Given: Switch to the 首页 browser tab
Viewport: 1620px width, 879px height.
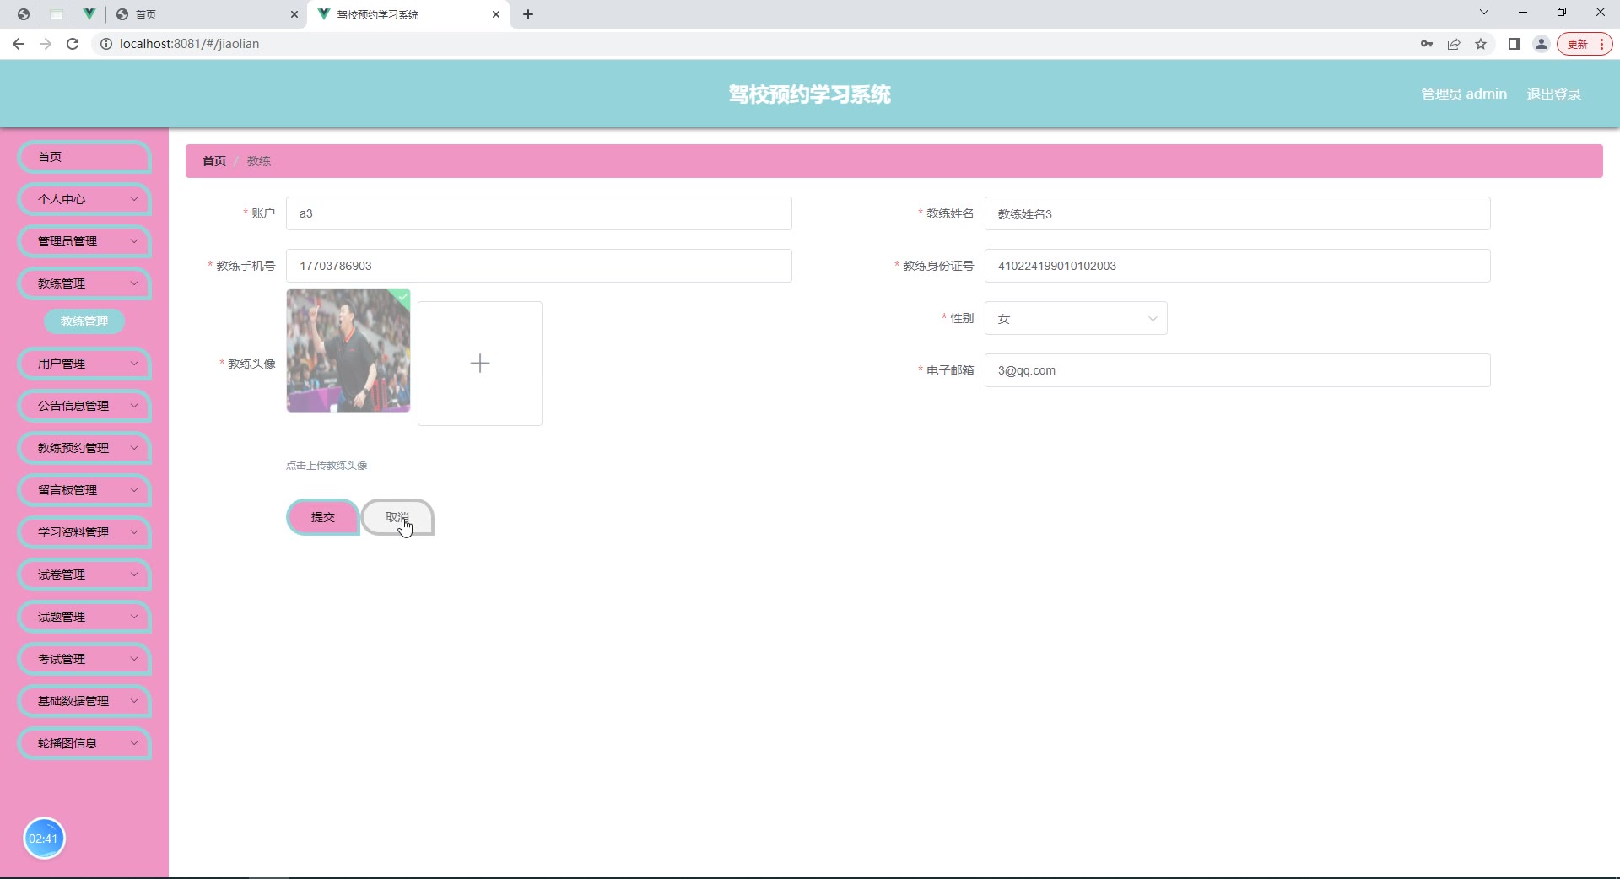Looking at the screenshot, I should 207,14.
